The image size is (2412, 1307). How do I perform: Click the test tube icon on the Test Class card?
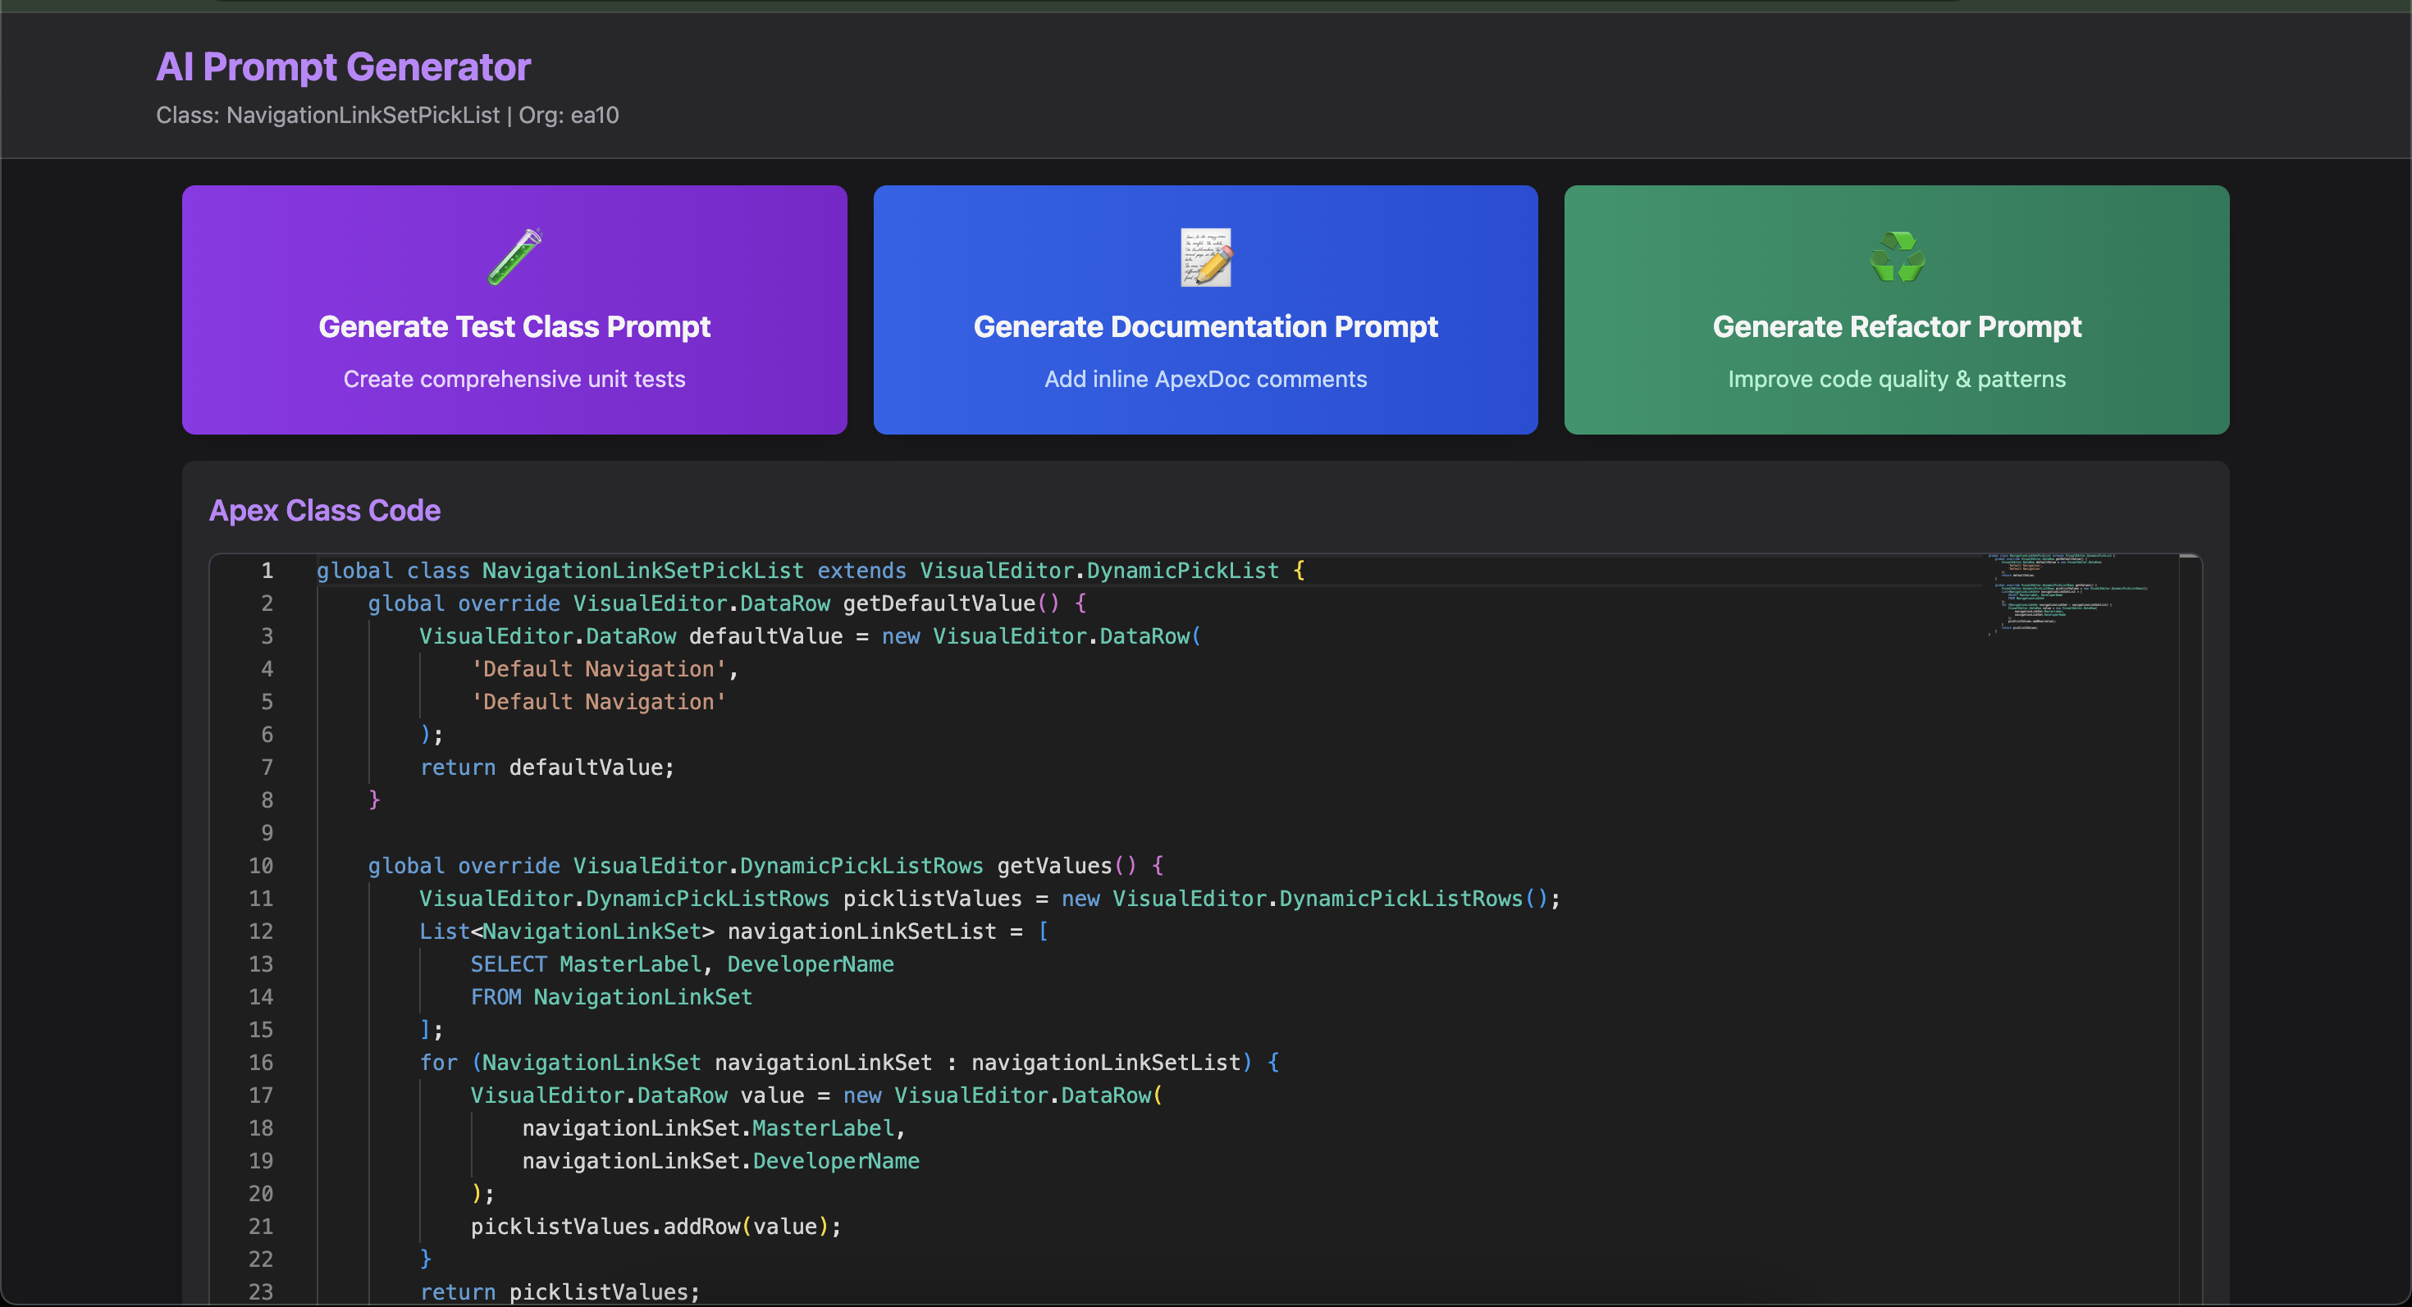pos(514,257)
